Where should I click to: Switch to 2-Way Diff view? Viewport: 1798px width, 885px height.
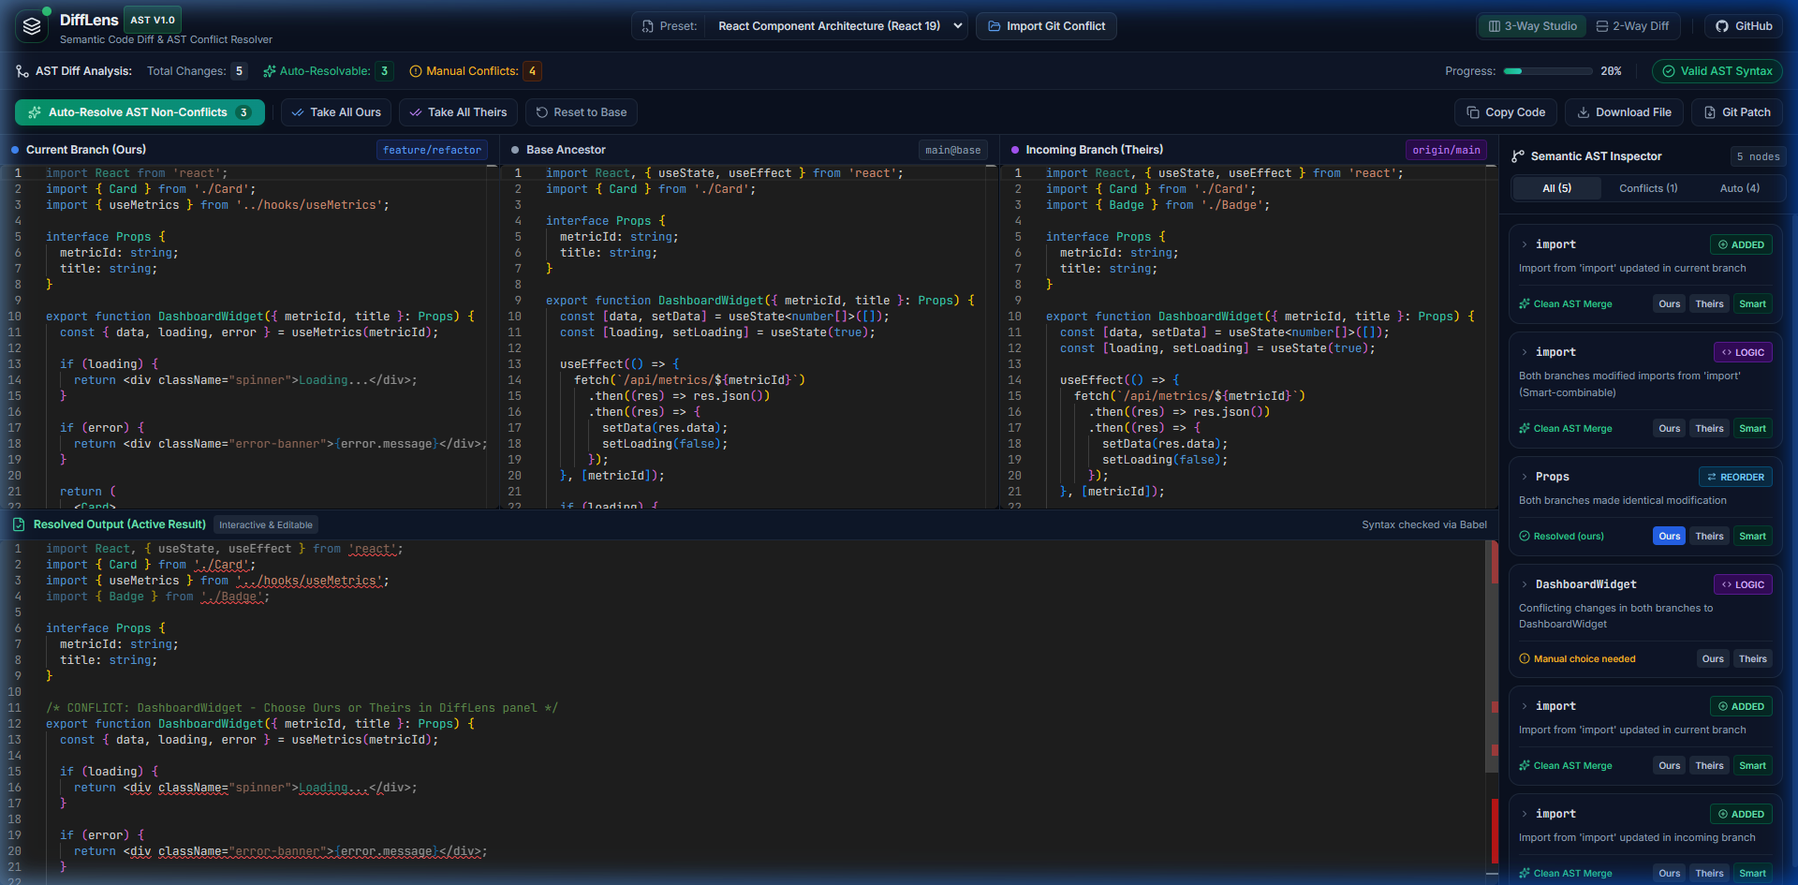1632,26
